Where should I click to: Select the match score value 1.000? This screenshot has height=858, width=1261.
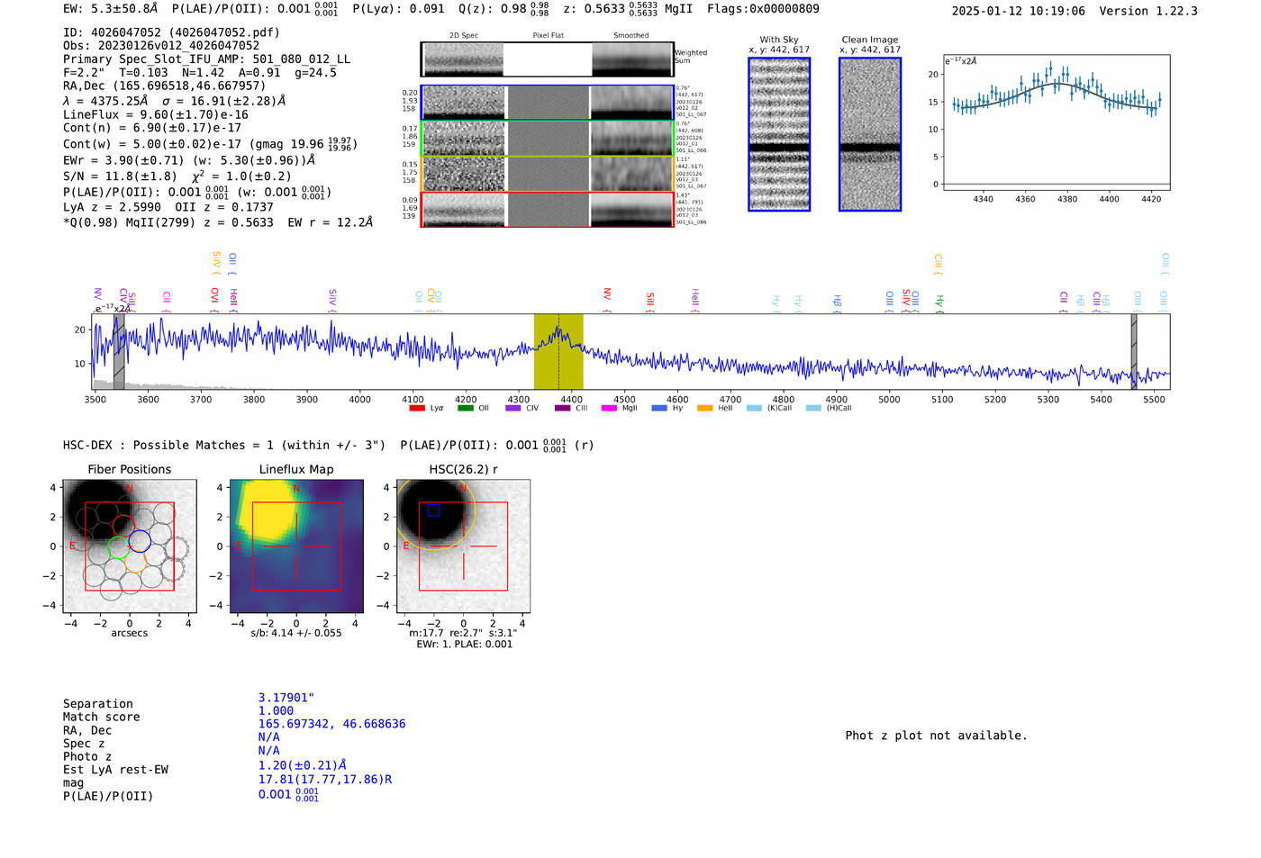tap(276, 710)
